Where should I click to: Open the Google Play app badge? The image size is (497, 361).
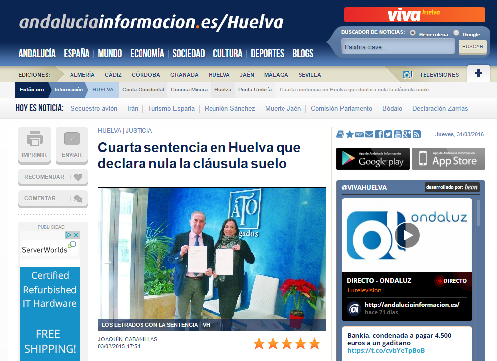(373, 159)
